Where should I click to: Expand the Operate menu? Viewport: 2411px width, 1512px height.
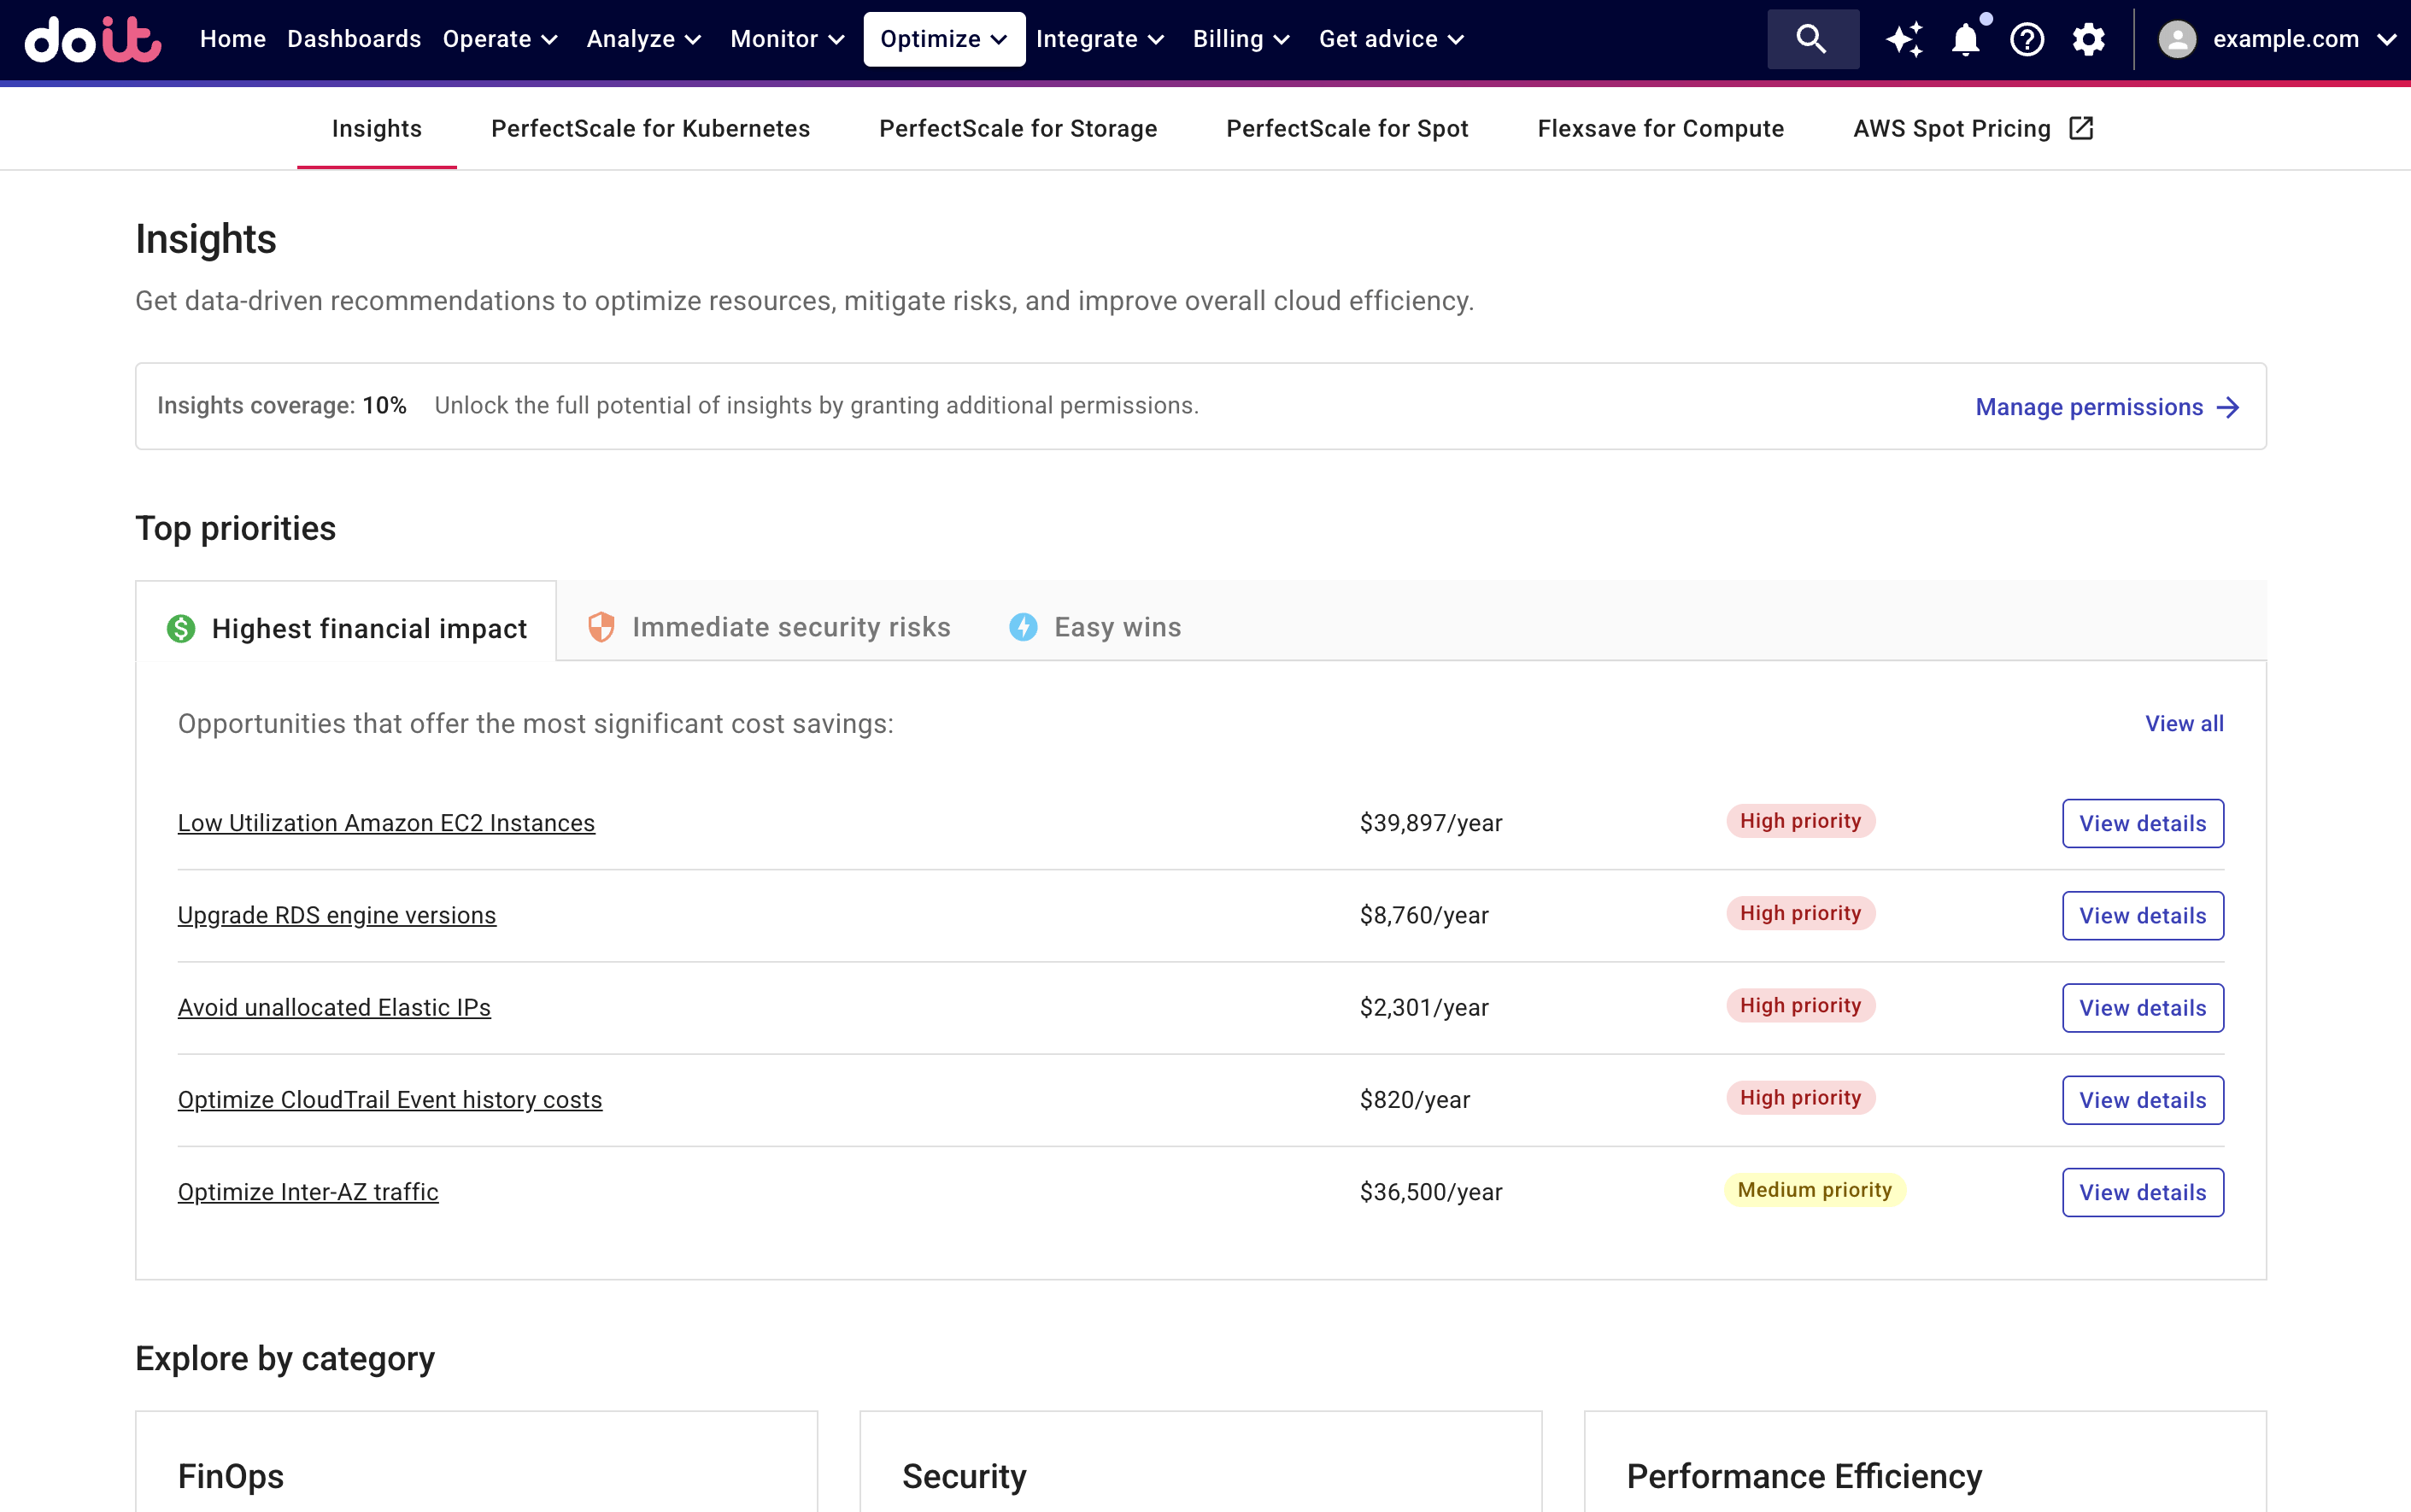click(x=499, y=39)
